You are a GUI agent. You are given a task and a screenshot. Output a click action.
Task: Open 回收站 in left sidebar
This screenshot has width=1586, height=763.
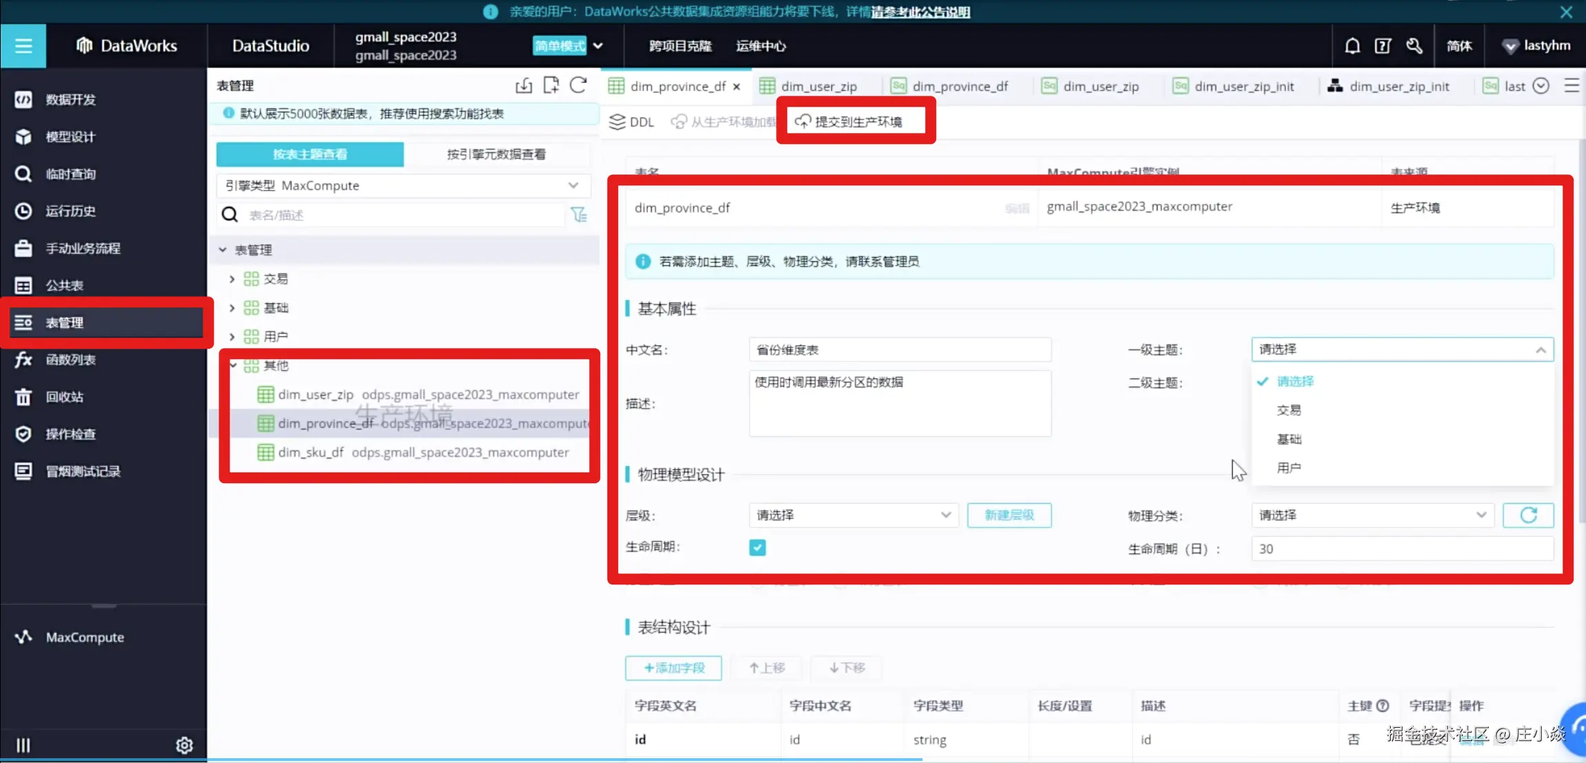[x=64, y=397]
